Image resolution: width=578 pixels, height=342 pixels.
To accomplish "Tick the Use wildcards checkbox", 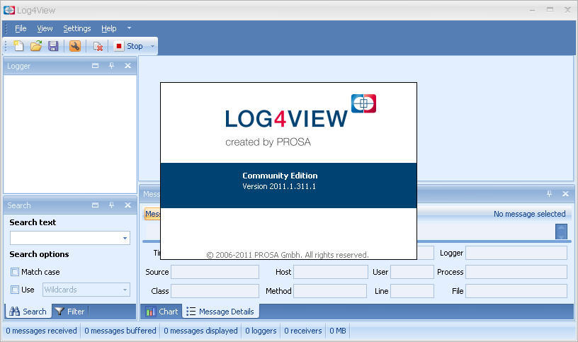I will [15, 290].
